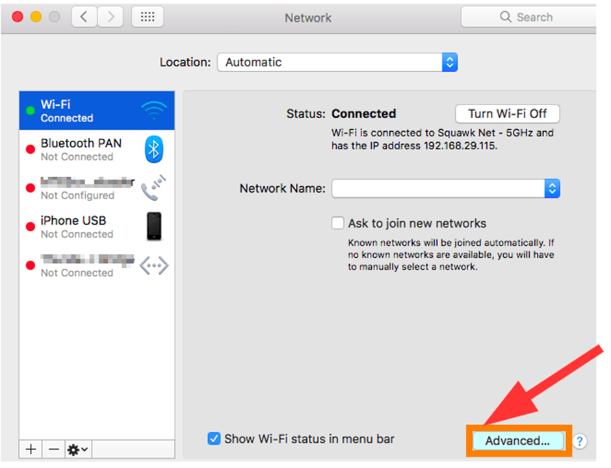Go back with the left arrow button

tap(84, 17)
